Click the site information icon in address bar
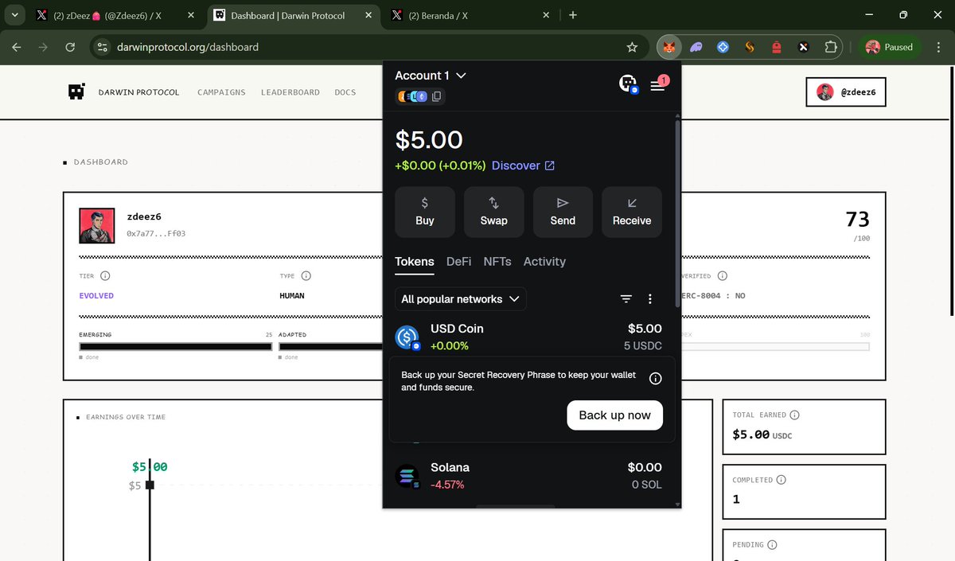955x561 pixels. pyautogui.click(x=102, y=47)
